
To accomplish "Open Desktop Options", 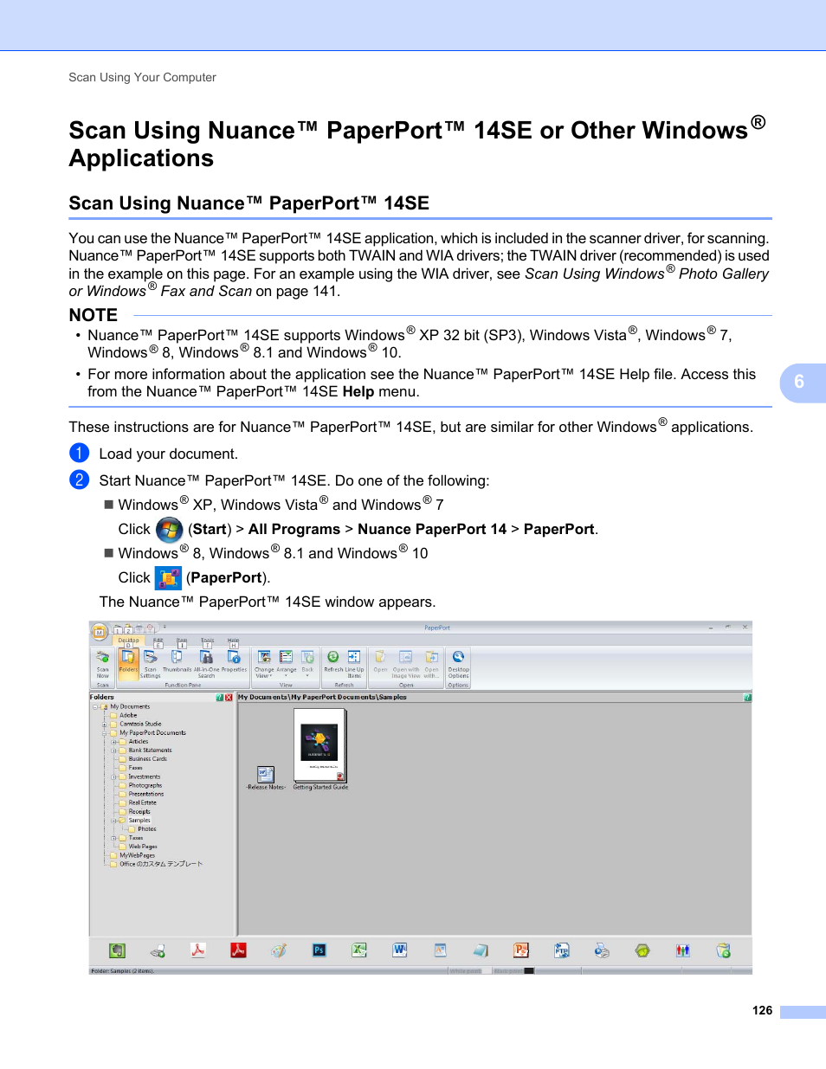I will [x=458, y=664].
